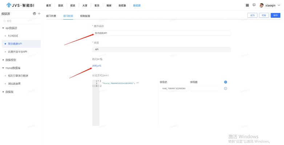Switch to the 权限配置 tab
Image resolution: width=284 pixels, height=145 pixels.
click(85, 16)
